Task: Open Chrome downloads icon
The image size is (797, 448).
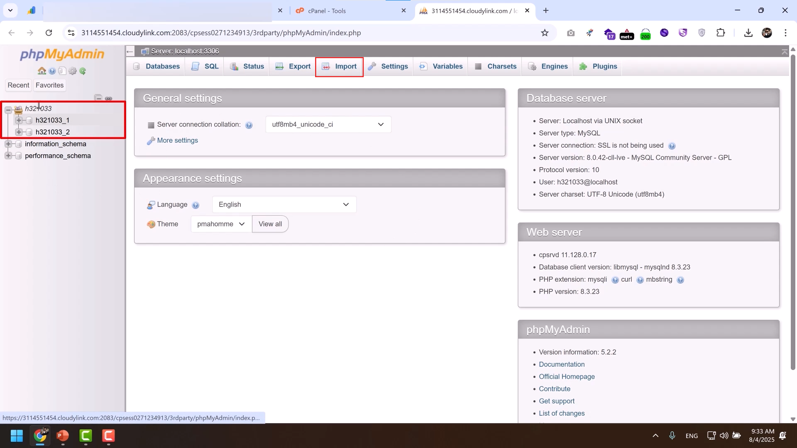Action: [x=748, y=33]
